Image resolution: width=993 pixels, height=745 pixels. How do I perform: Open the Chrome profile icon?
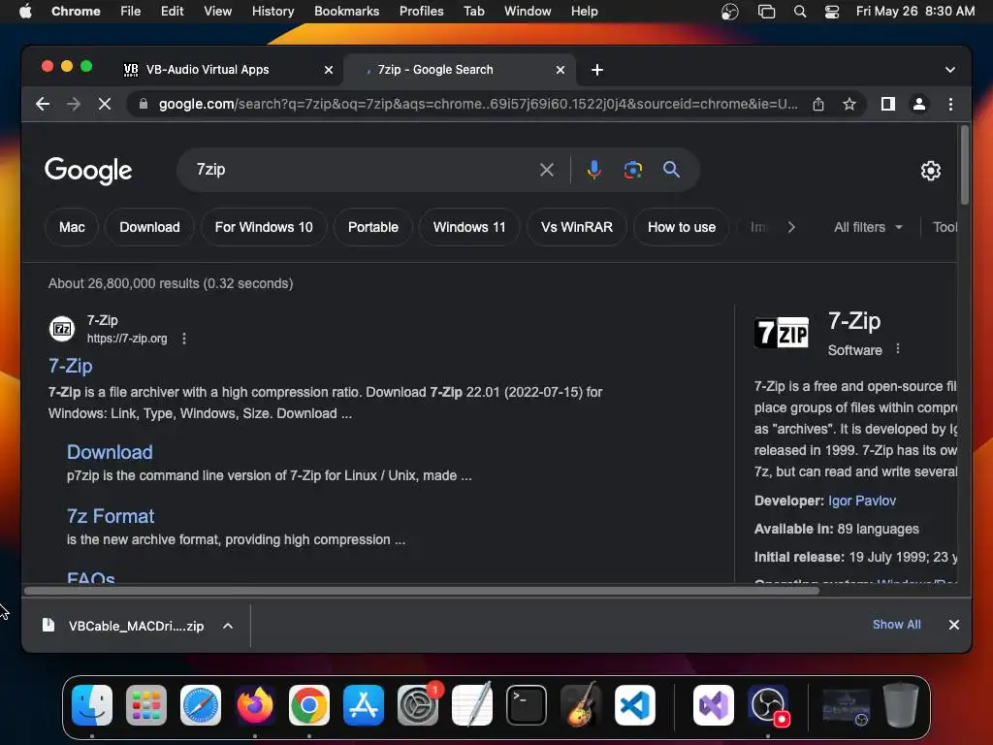919,104
